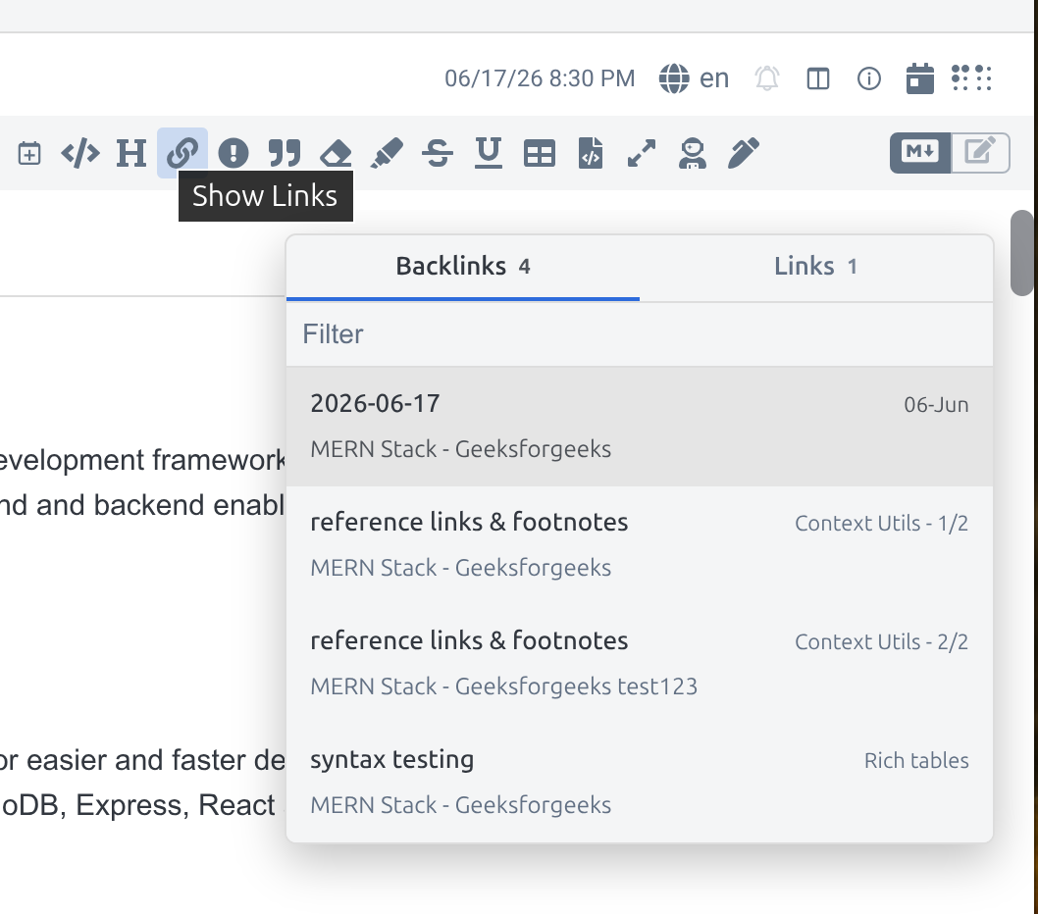Insert inline code with the code icon
The image size is (1038, 914).
coord(80,154)
